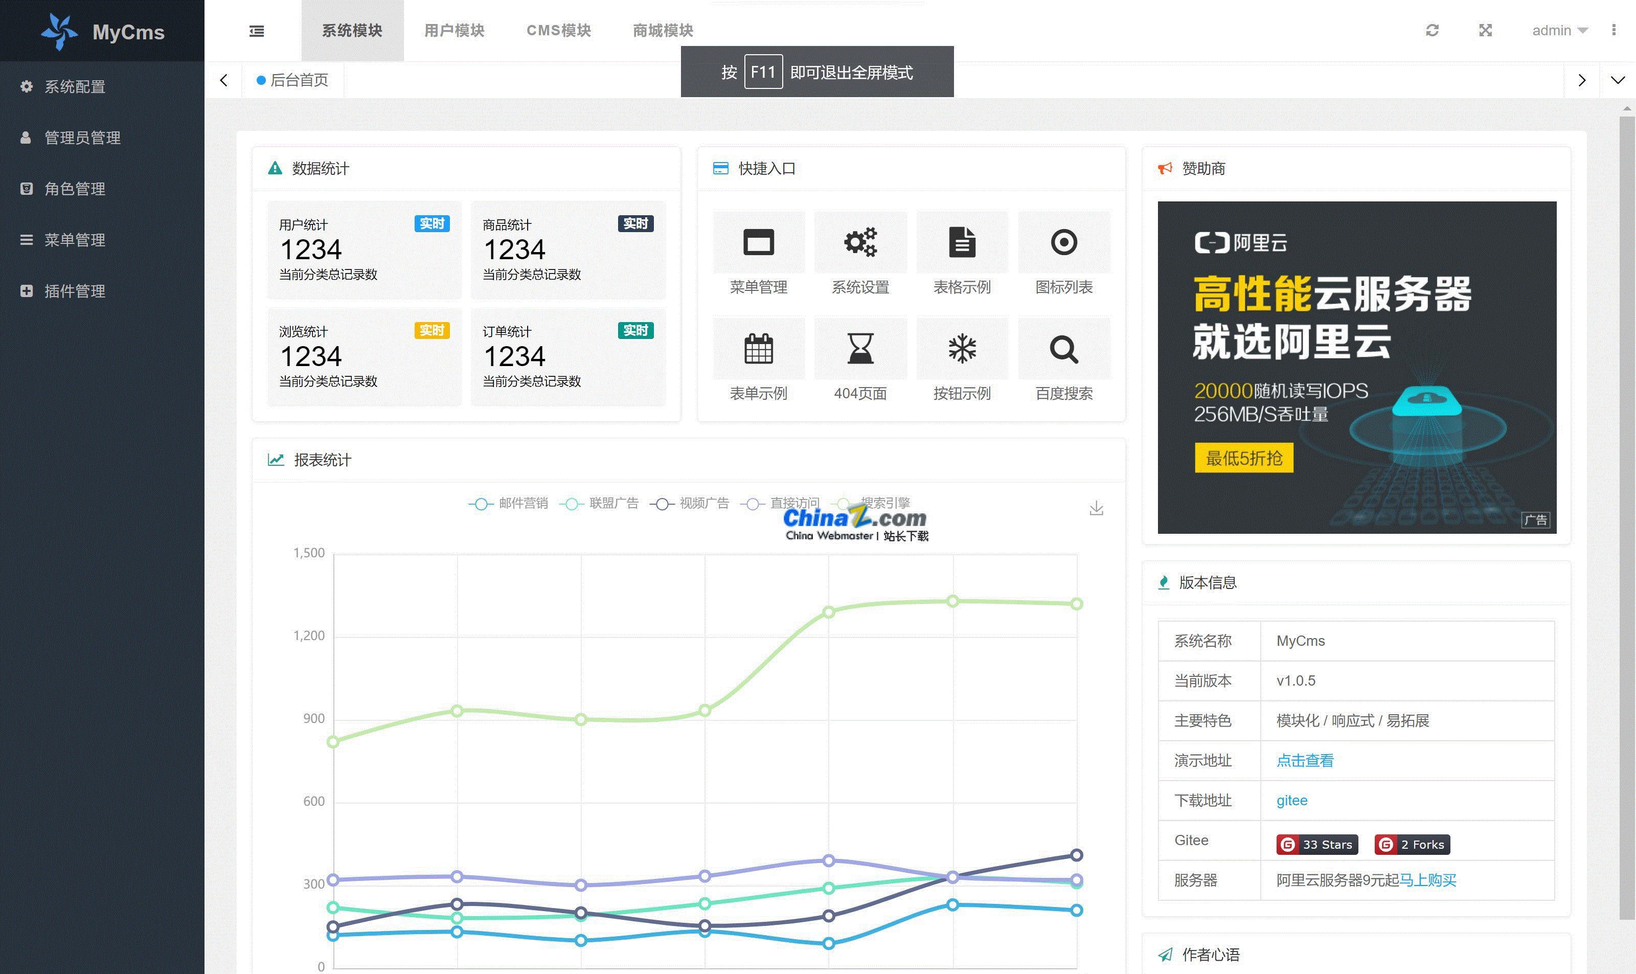Click the 点击查看 demo link

tap(1305, 761)
